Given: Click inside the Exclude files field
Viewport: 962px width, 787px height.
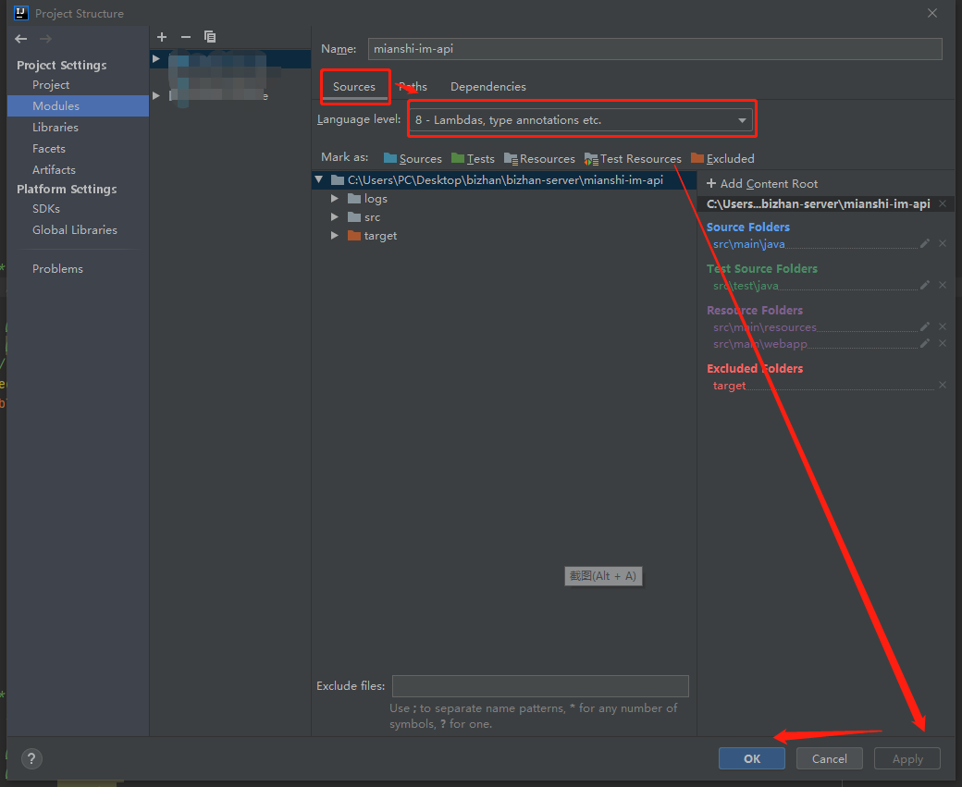Looking at the screenshot, I should tap(540, 685).
